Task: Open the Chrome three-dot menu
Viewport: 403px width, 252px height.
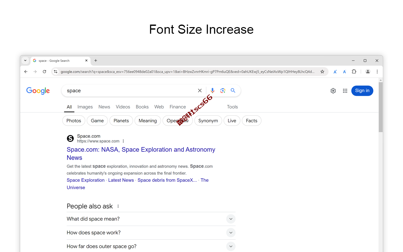Action: pyautogui.click(x=377, y=72)
